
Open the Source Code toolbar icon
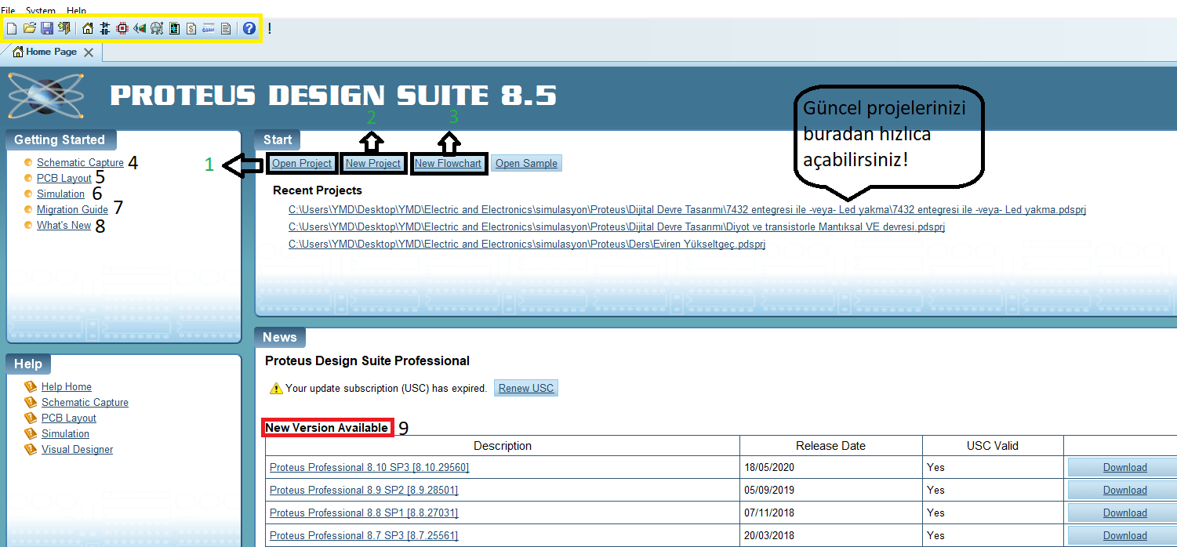[x=209, y=29]
